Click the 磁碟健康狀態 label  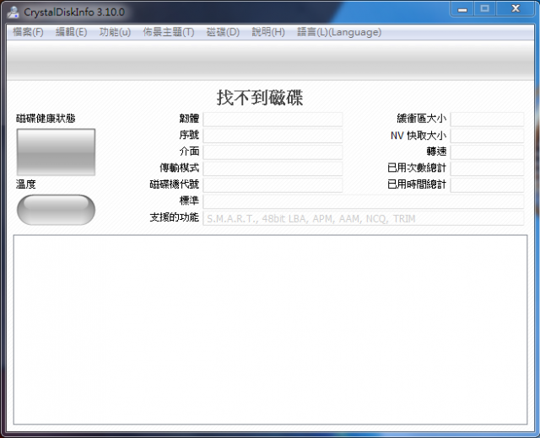(46, 119)
